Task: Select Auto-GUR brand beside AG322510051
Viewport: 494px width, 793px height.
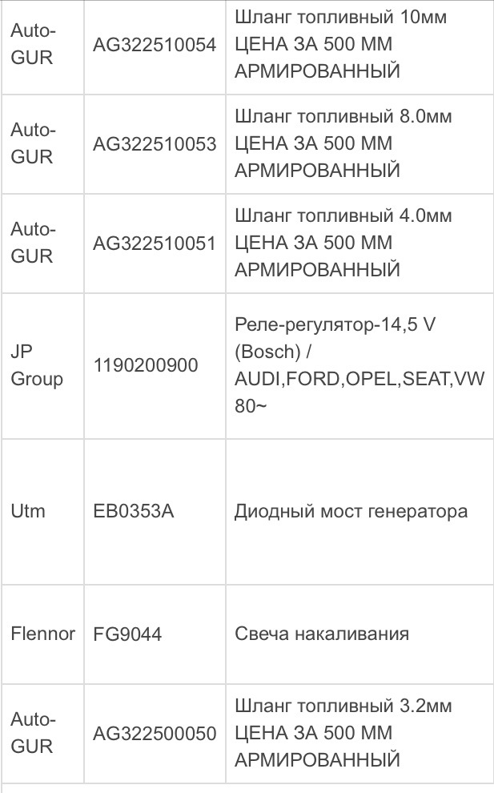Action: click(x=33, y=242)
